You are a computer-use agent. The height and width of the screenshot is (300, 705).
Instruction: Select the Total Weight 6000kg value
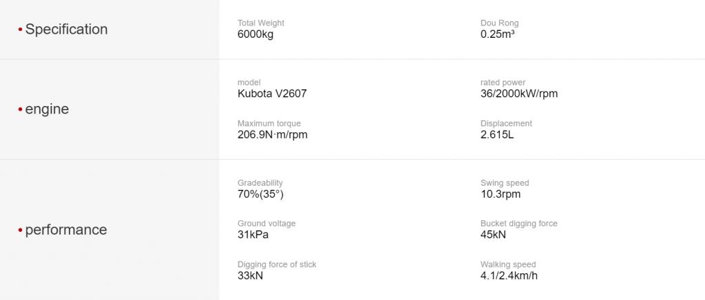(255, 34)
